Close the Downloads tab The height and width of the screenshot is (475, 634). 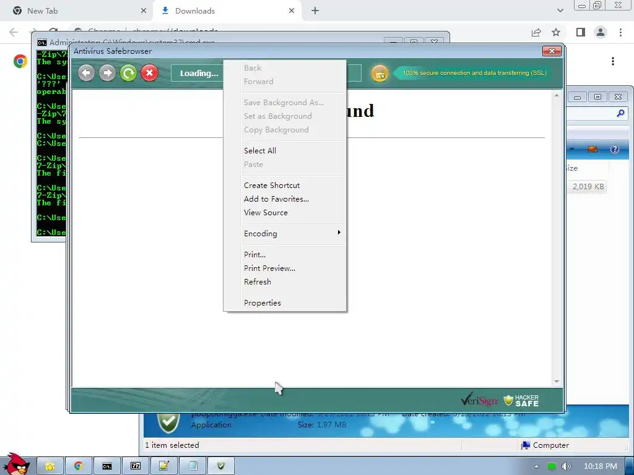[292, 11]
